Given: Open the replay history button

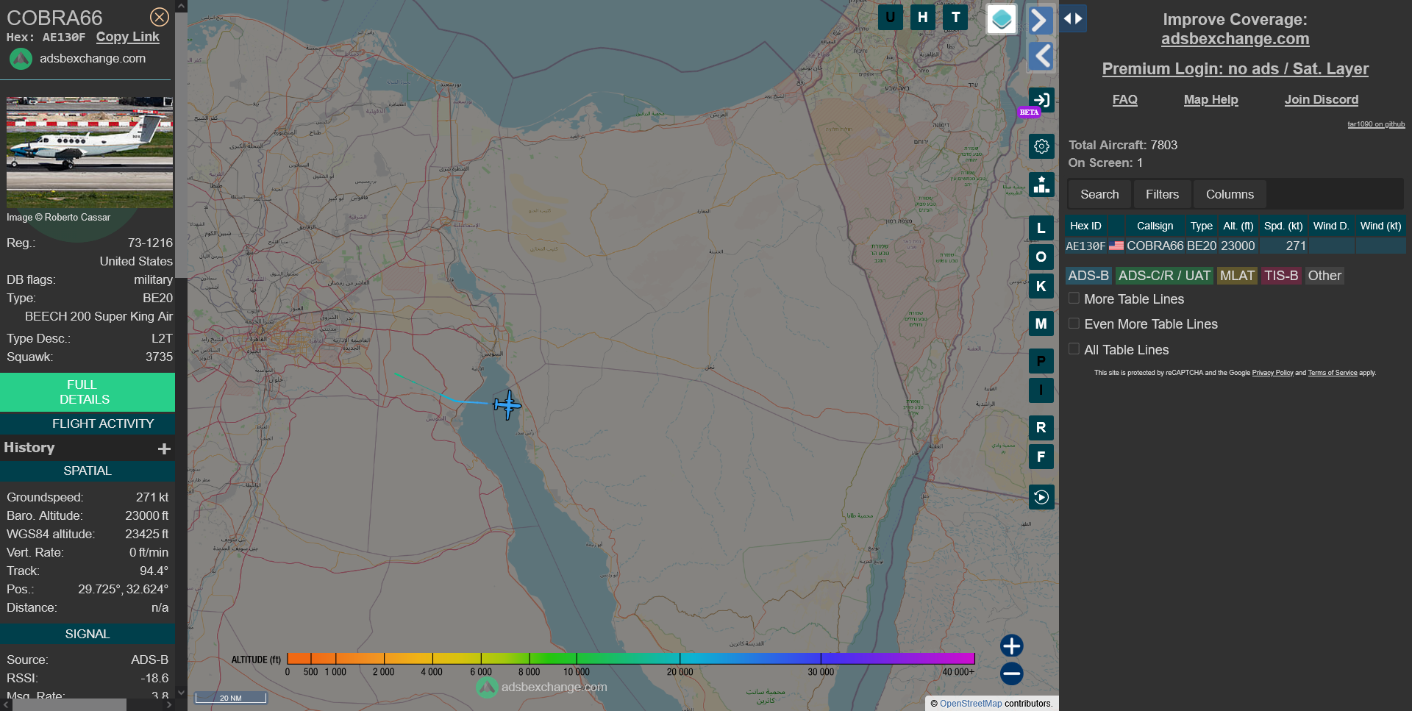Looking at the screenshot, I should click(1041, 497).
